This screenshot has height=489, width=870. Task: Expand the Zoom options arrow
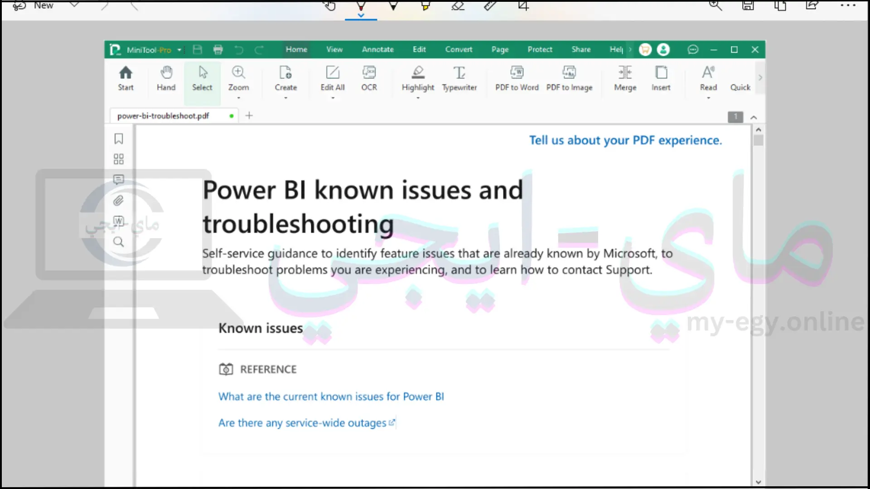click(238, 98)
